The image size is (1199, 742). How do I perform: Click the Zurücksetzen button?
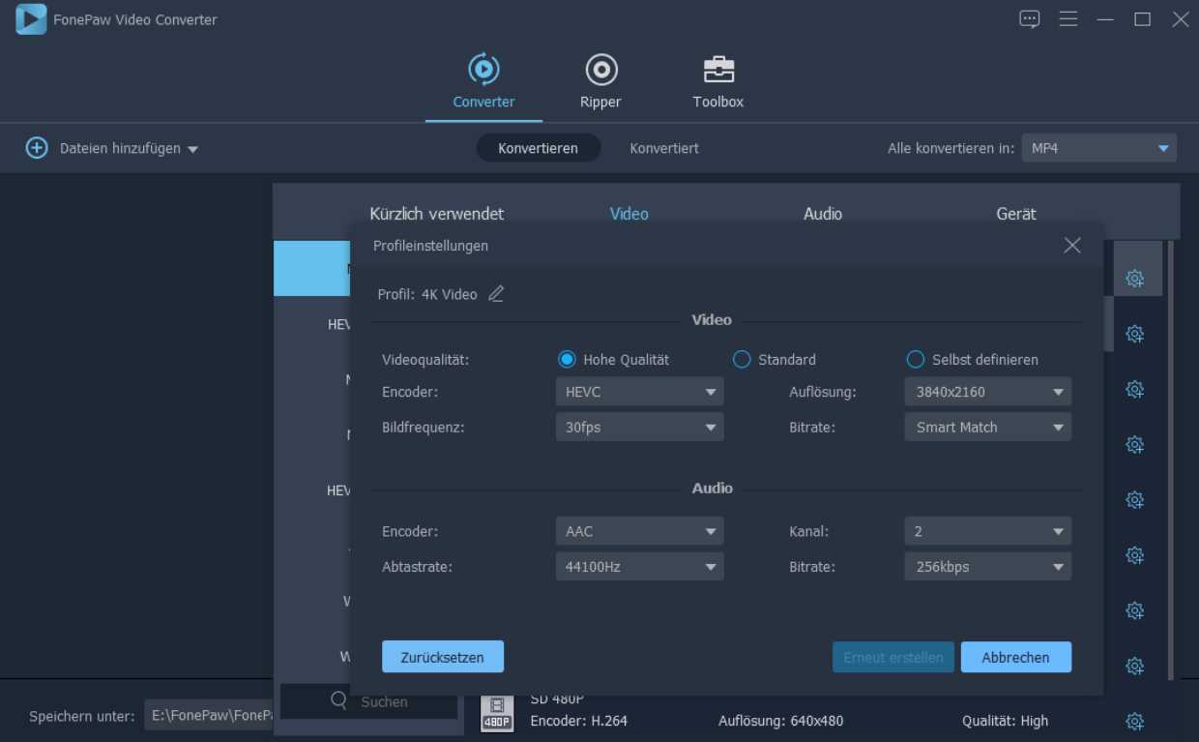(x=443, y=657)
